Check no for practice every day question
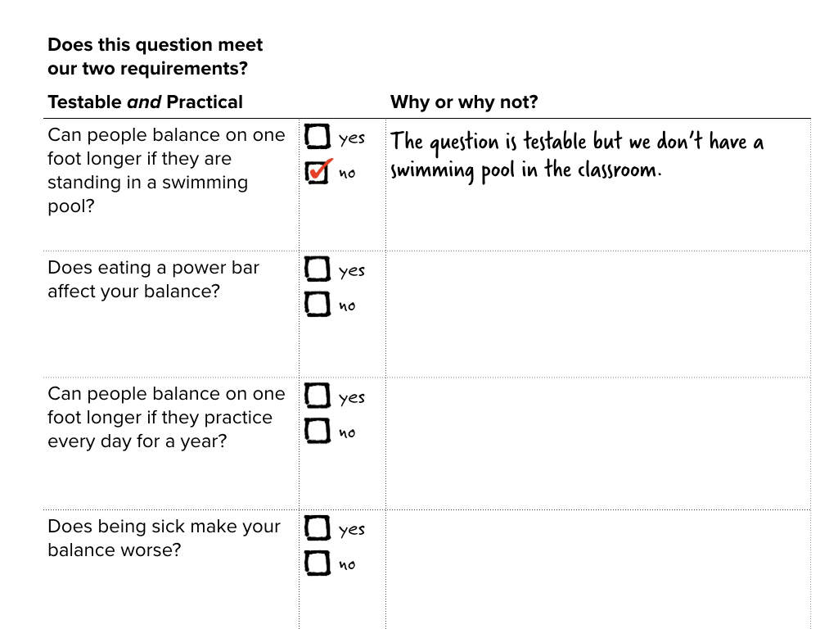The width and height of the screenshot is (838, 629). point(318,431)
